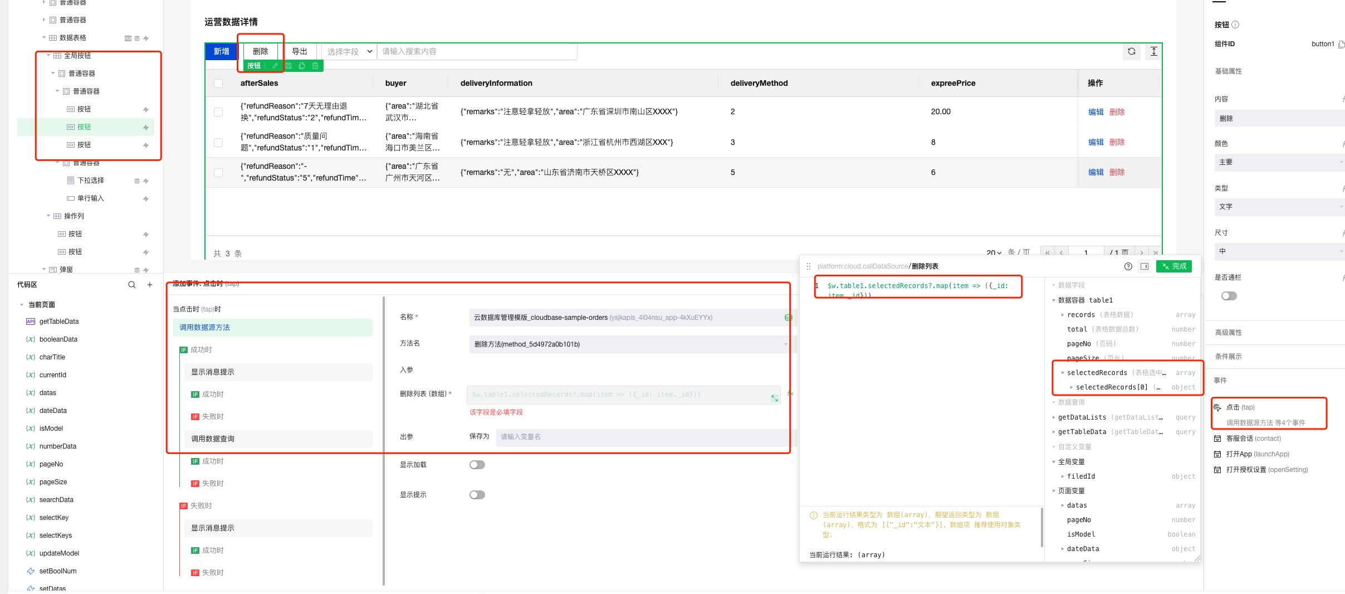Click the blue 新增 button
The image size is (1345, 594).
pos(222,51)
